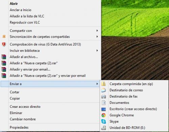Click the zip folder icon for Carpeta comprimida
Viewport: 169px width, 132px height.
pyautogui.click(x=103, y=84)
